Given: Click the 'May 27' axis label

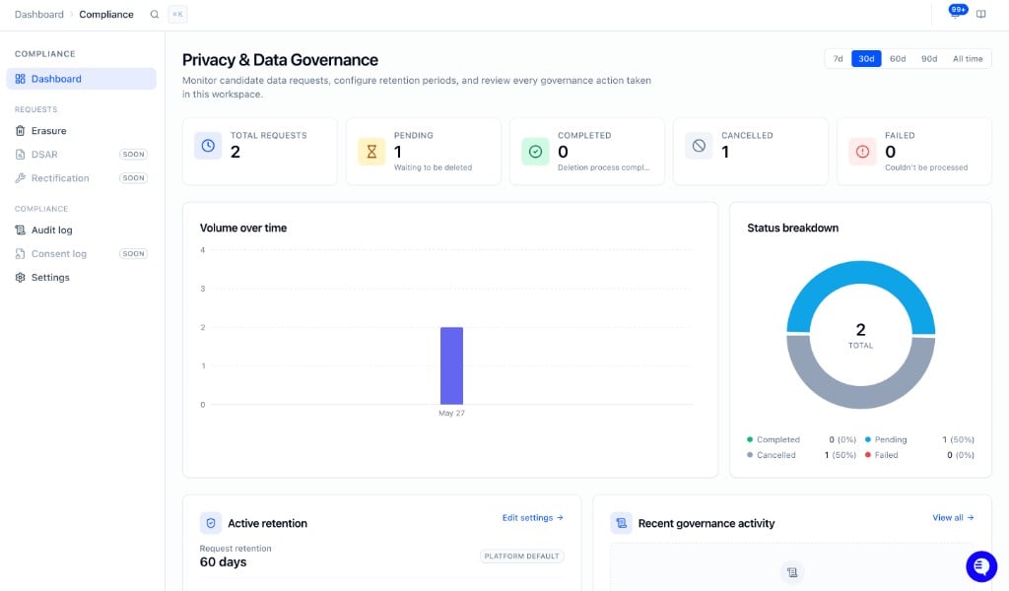Looking at the screenshot, I should tap(451, 413).
